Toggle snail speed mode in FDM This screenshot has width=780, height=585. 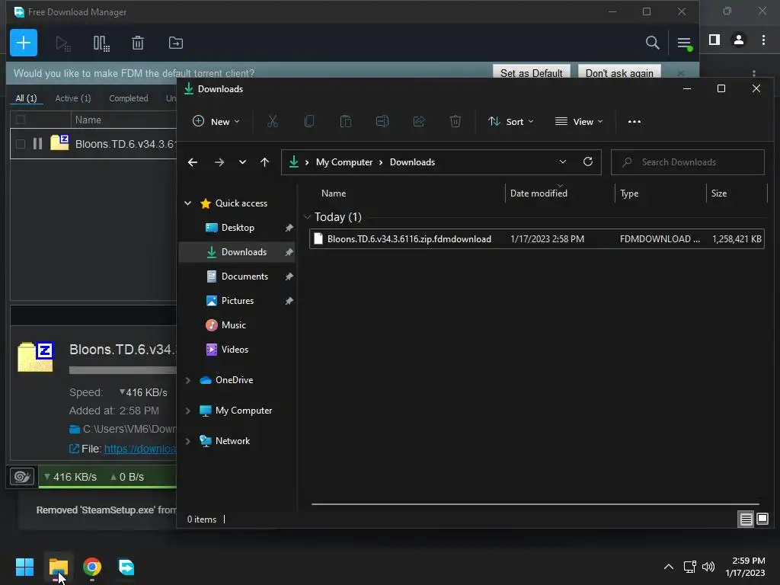point(22,477)
